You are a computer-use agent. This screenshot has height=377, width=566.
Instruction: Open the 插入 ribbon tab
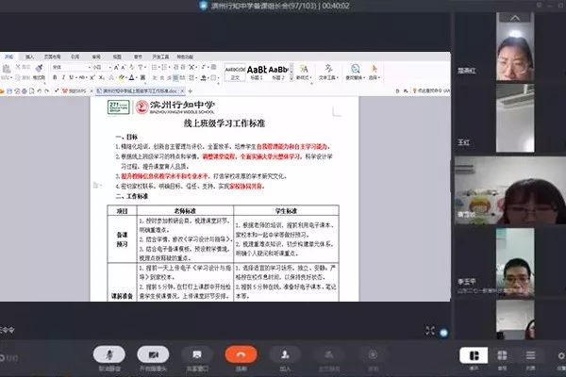tap(29, 57)
